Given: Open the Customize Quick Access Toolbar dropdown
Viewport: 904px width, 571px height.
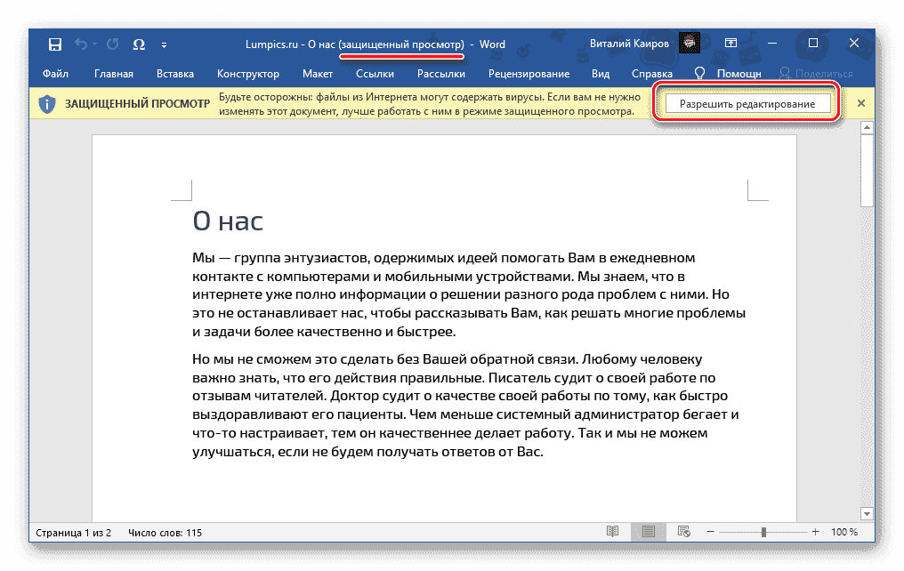Looking at the screenshot, I should [x=165, y=43].
